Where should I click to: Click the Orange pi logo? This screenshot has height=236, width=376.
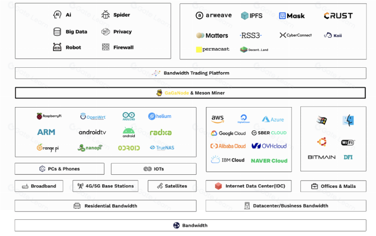click(x=48, y=148)
